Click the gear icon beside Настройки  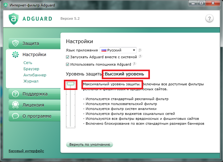click(15, 55)
